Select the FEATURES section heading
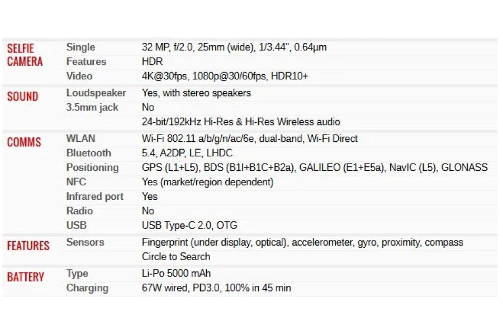Screen dimensions: 503x335 pyautogui.click(x=29, y=246)
